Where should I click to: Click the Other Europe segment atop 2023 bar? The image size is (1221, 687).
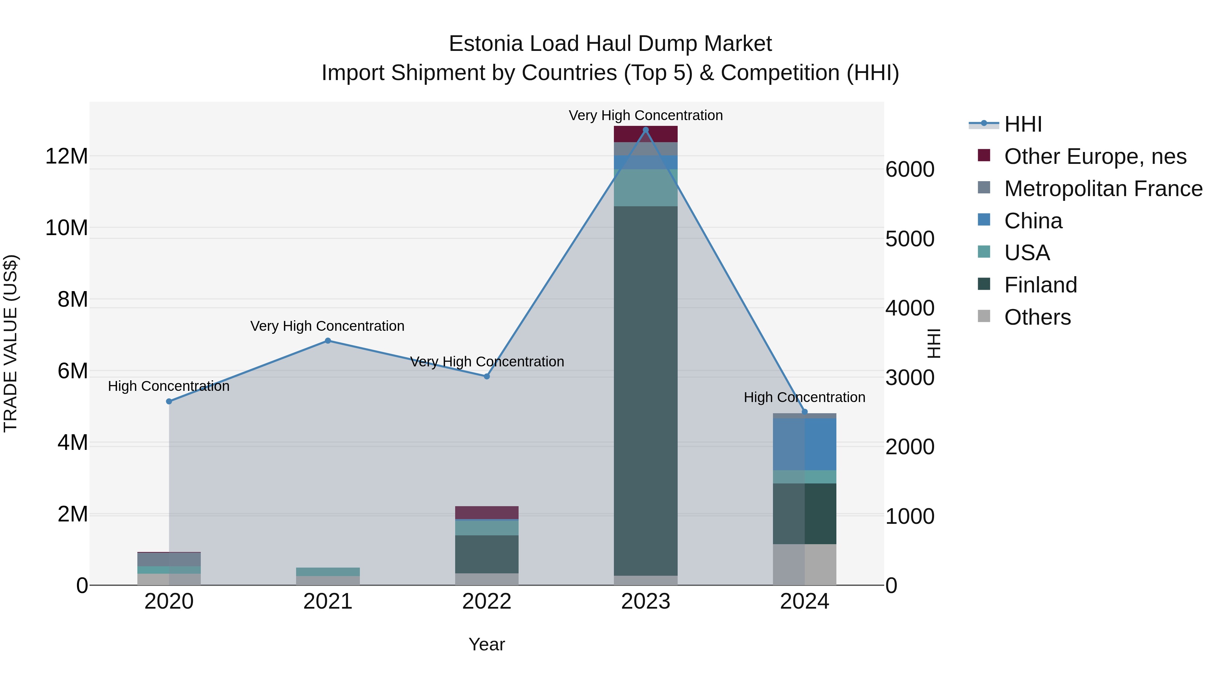point(645,134)
